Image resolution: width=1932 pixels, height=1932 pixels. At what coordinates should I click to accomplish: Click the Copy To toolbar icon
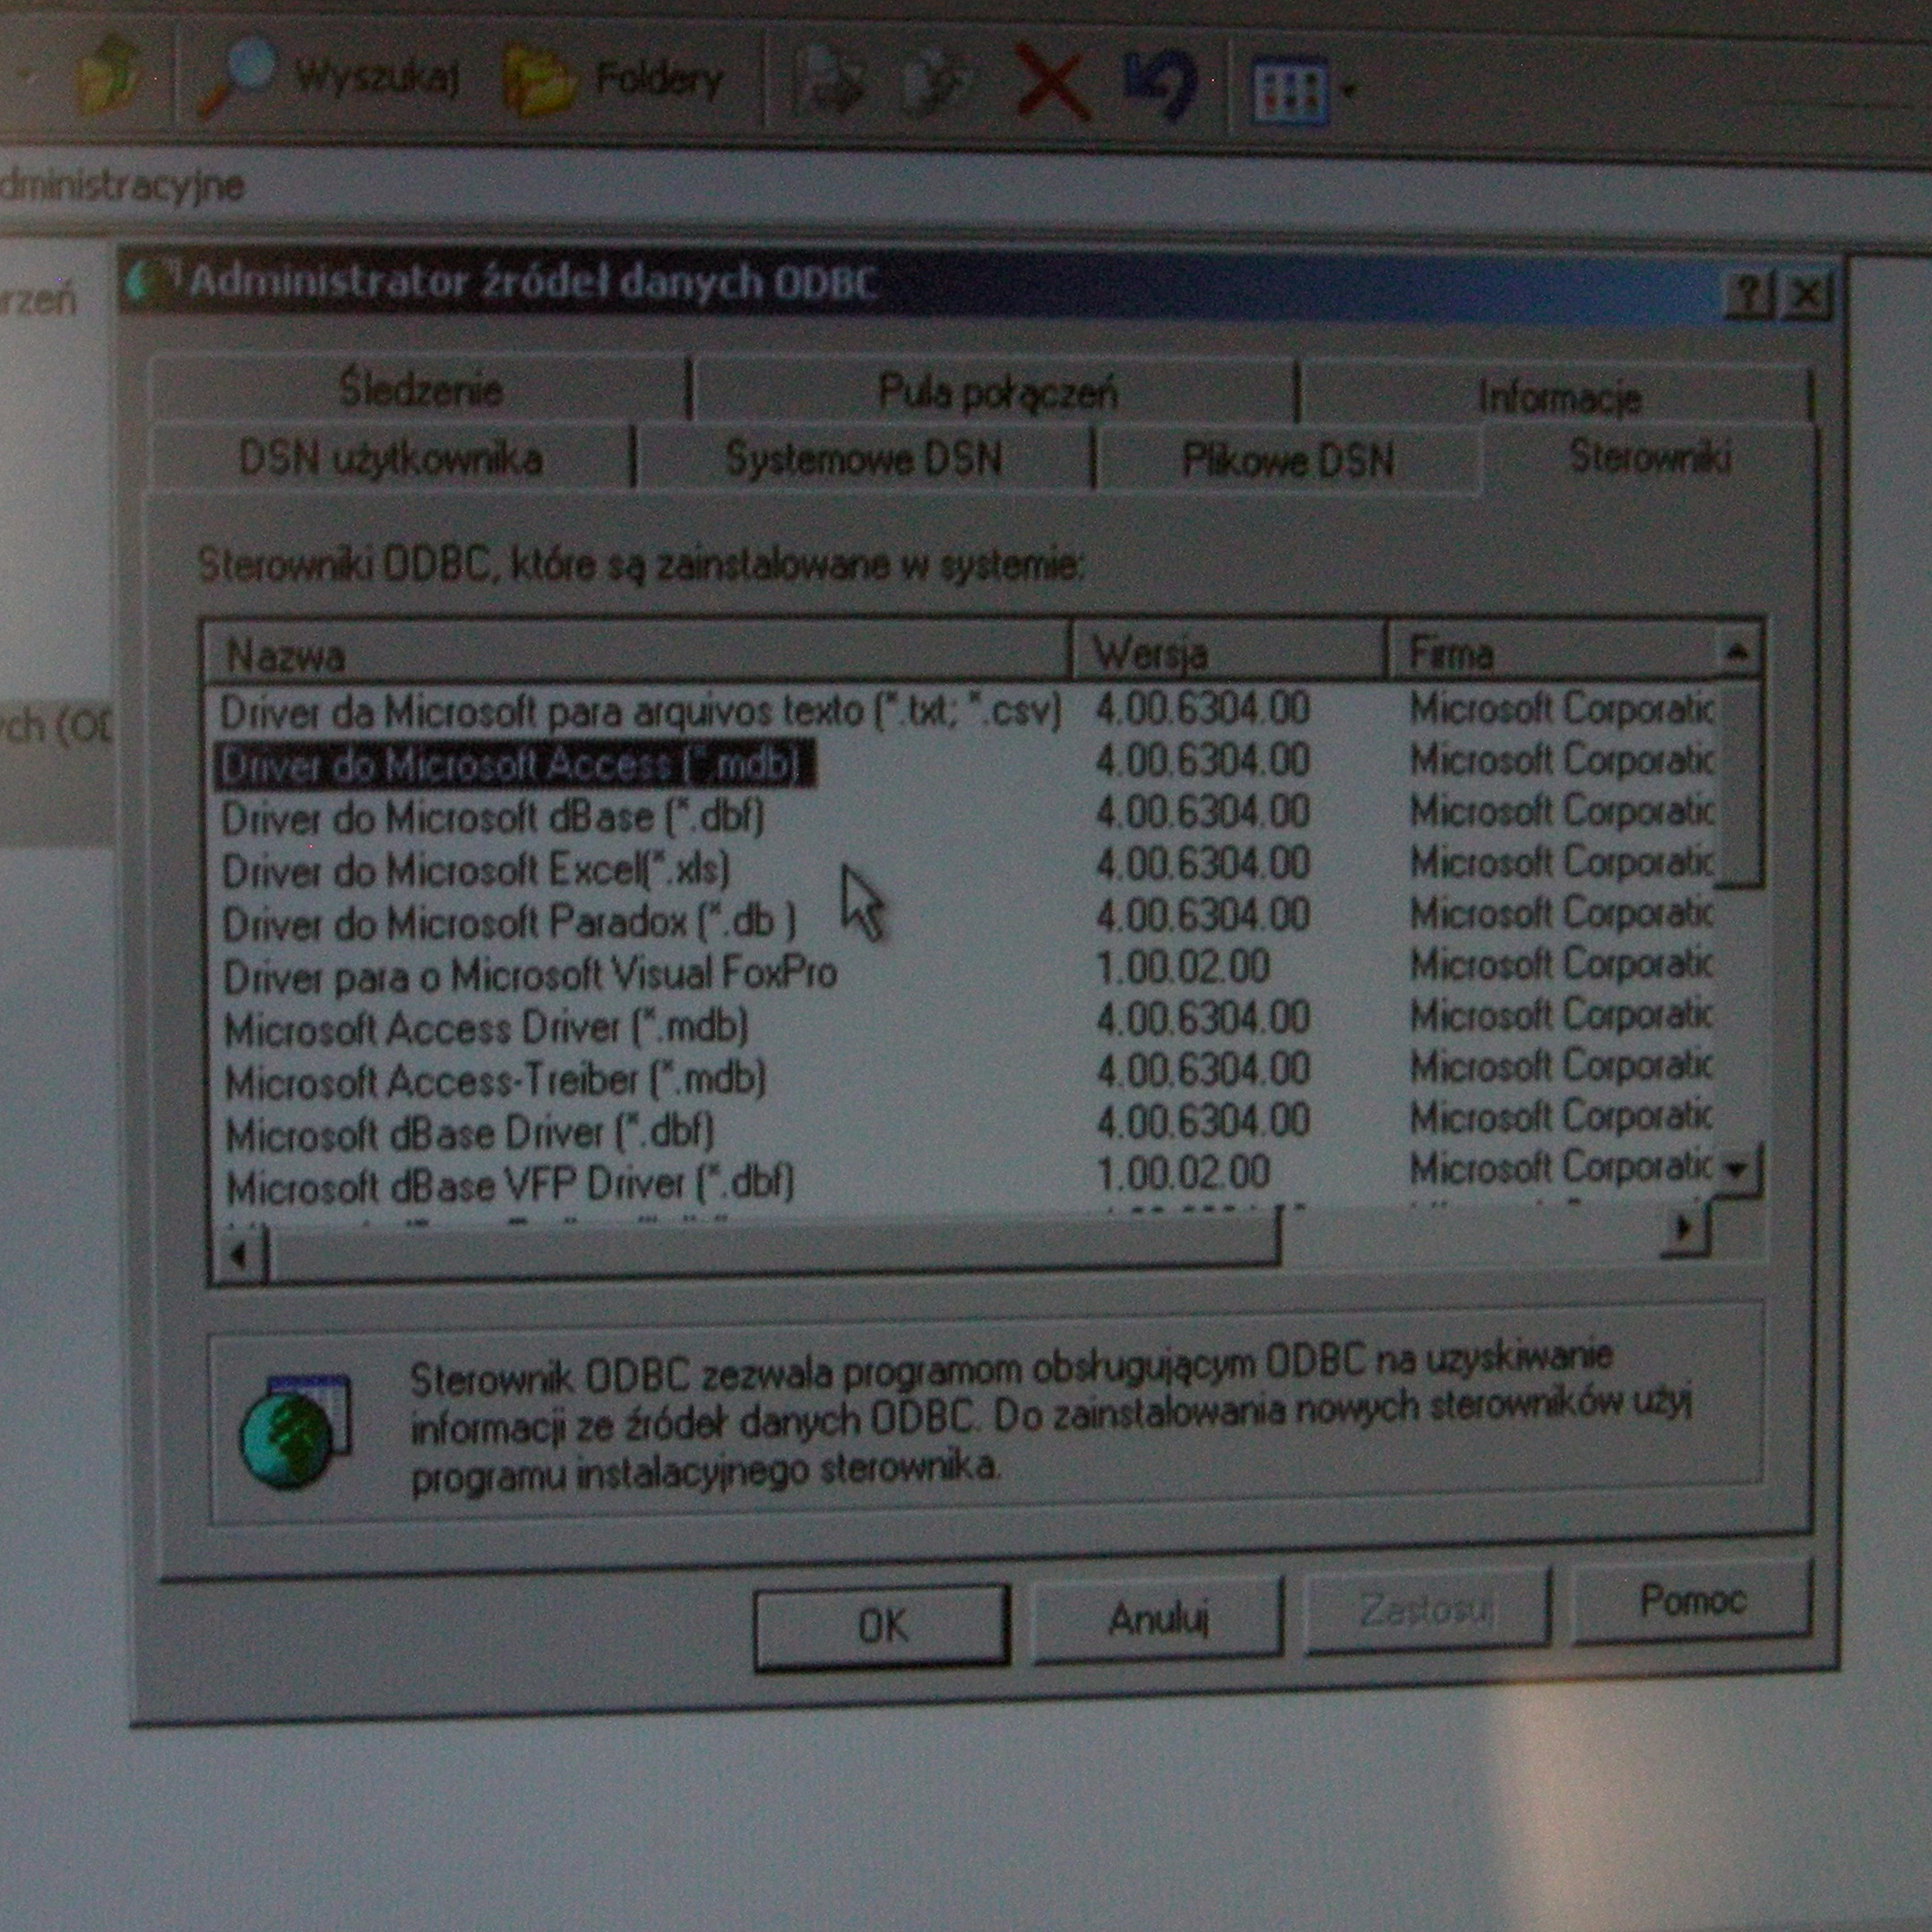(936, 84)
